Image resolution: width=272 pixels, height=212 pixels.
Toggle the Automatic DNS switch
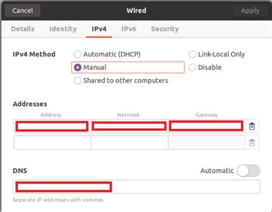[x=249, y=171]
